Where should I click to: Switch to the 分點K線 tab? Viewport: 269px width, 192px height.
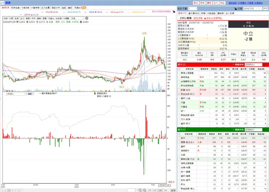(x=25, y=8)
